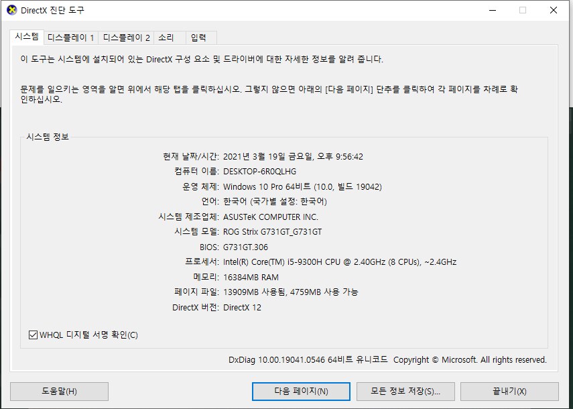Go to next page with 다음 페이지(N)

tap(301, 391)
